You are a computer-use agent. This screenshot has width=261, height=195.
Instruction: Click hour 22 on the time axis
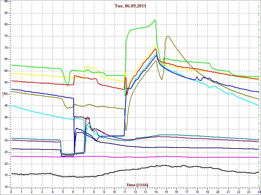[238, 192]
